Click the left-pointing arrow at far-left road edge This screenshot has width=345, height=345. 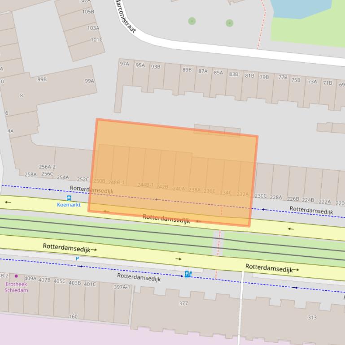pos(8,202)
